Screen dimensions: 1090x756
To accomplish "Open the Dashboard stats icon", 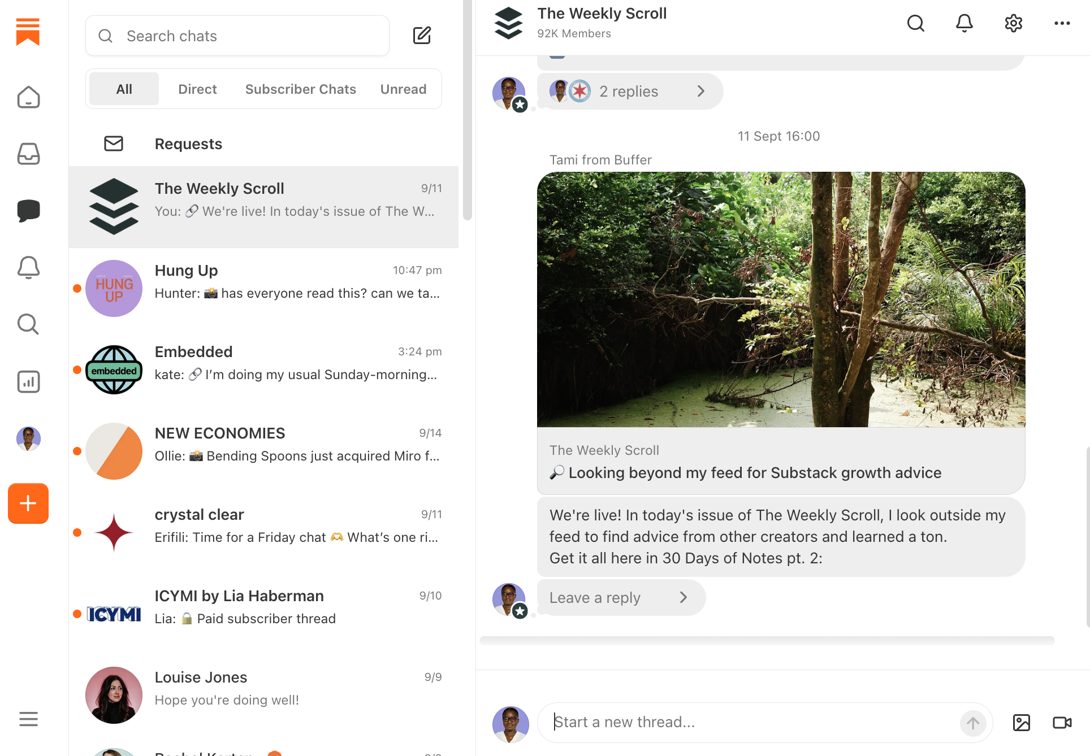I will point(28,381).
